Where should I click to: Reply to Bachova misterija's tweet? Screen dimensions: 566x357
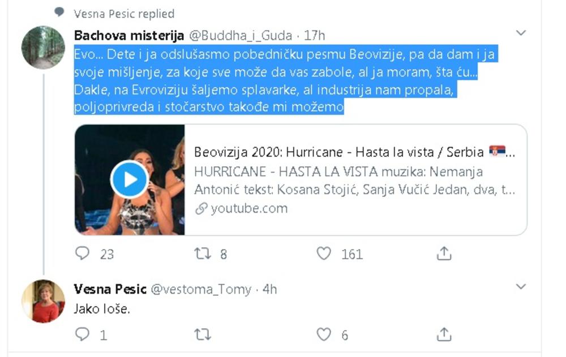click(83, 253)
